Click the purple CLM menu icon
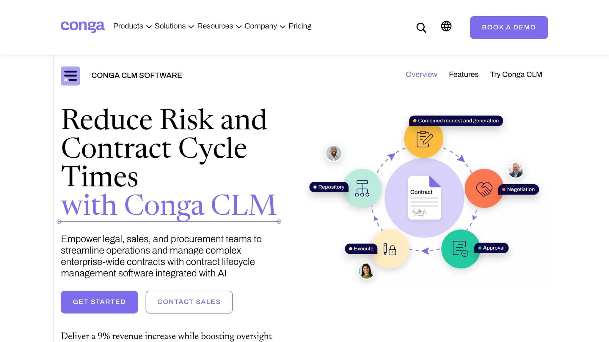The width and height of the screenshot is (609, 342). coord(70,76)
